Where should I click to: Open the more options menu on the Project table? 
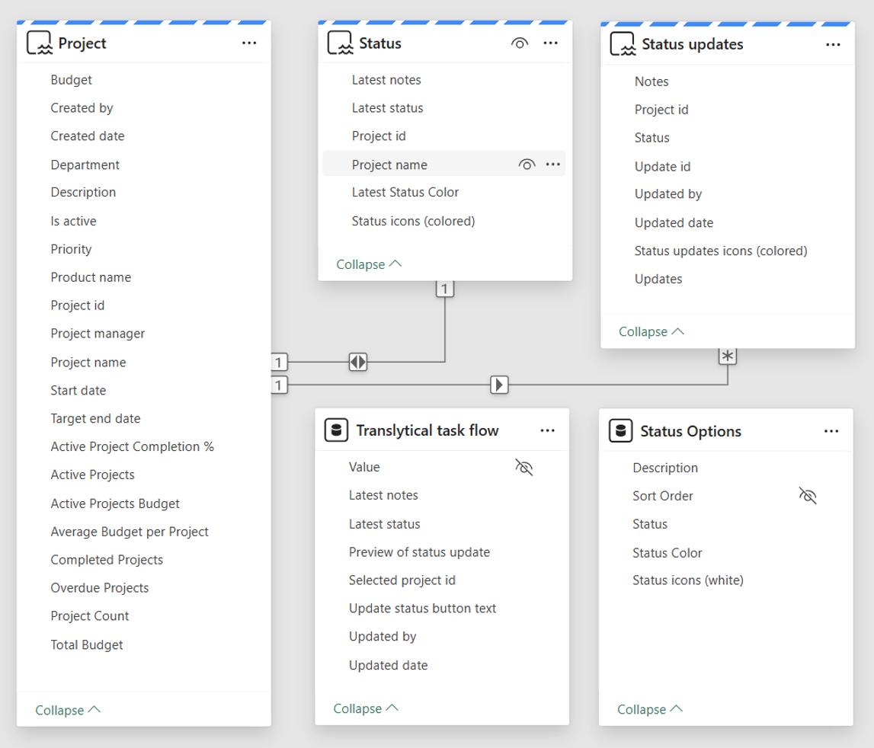pyautogui.click(x=250, y=43)
